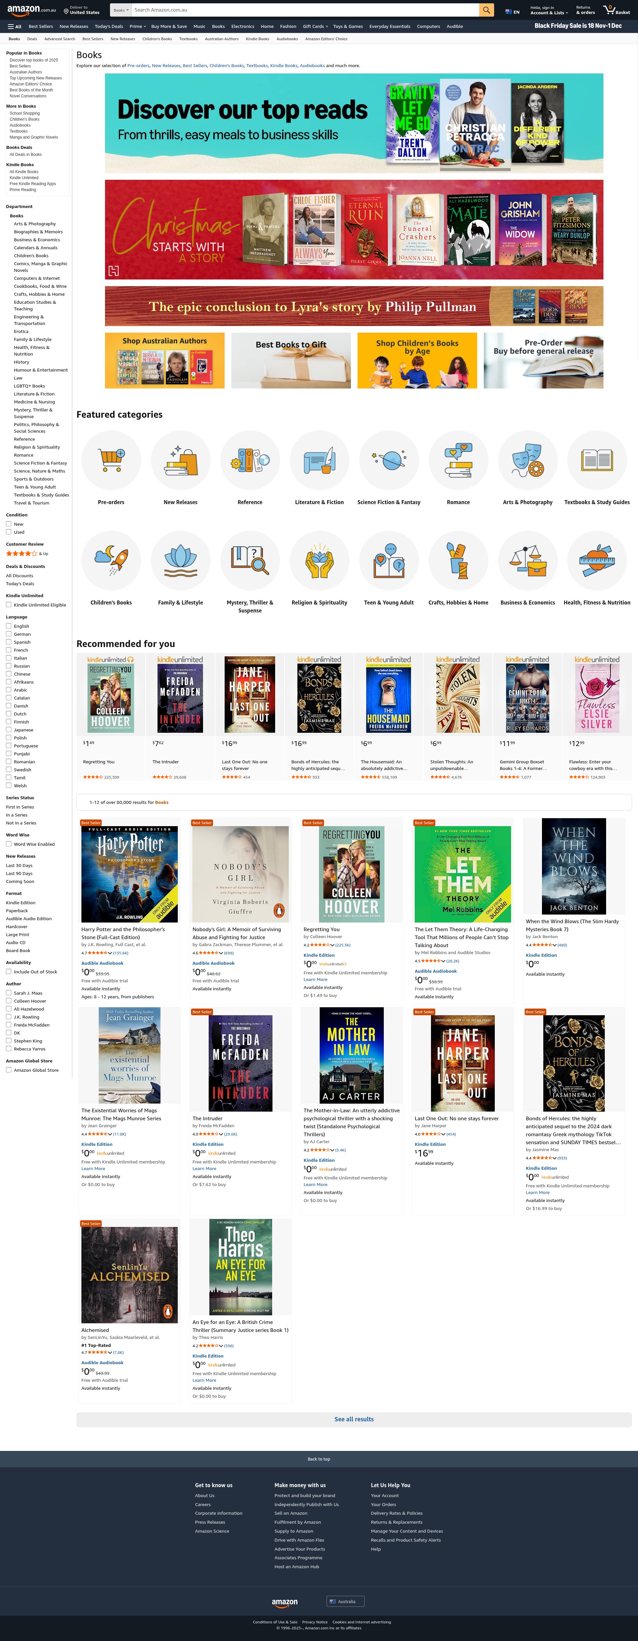638x1641 pixels.
Task: Click the Amazon.com.au logo
Action: point(32,10)
